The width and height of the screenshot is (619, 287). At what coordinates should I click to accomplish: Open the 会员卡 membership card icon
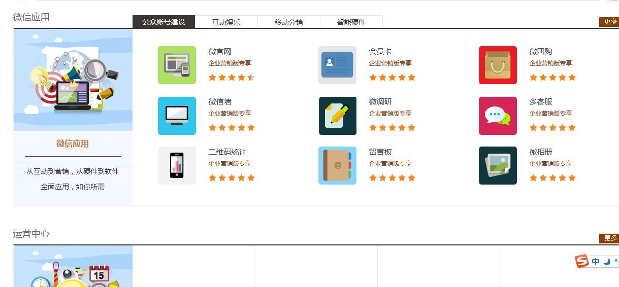(337, 65)
